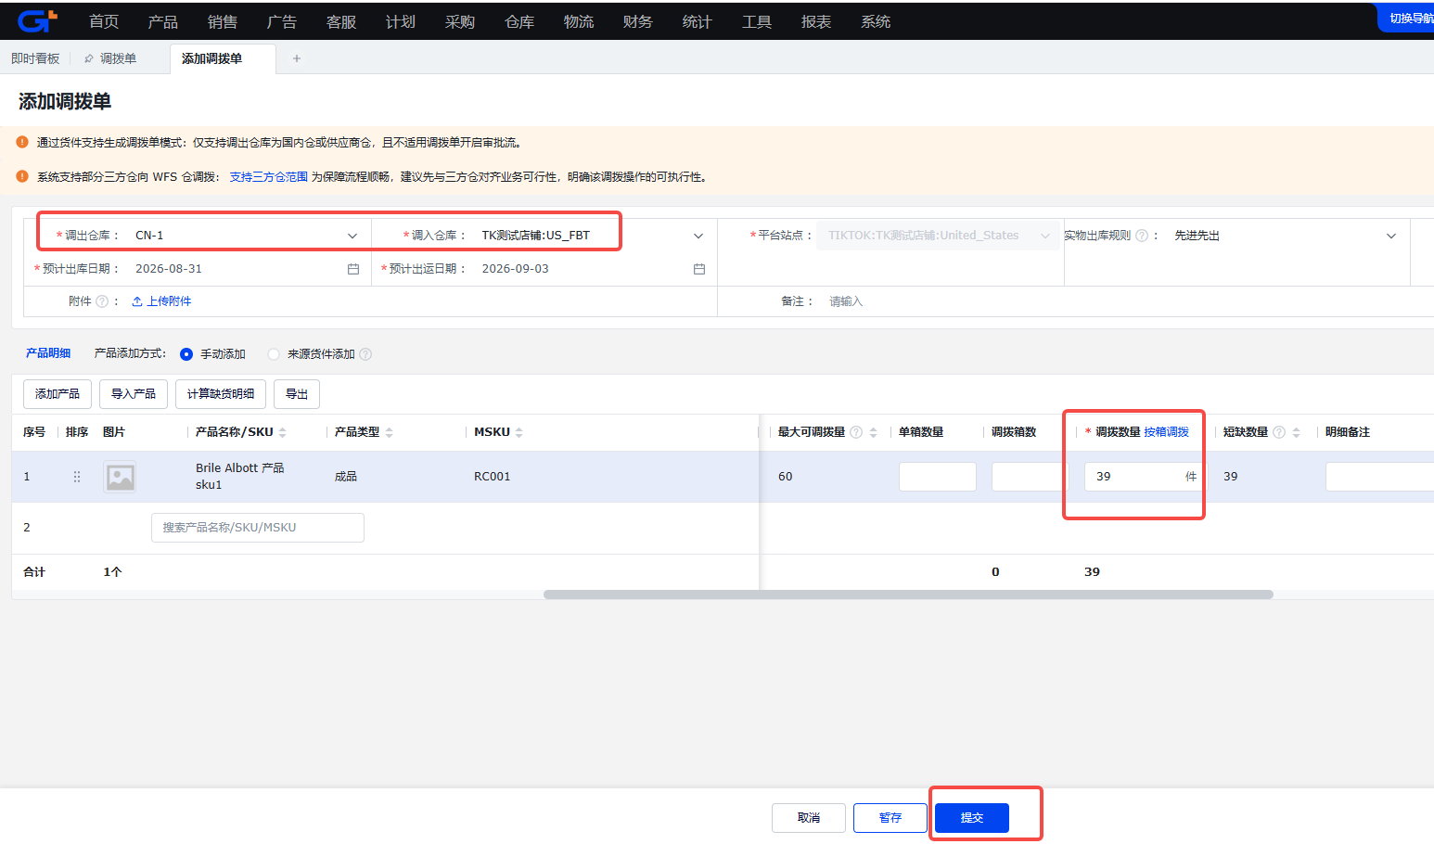Open 物流 in the top menu
This screenshot has height=844, width=1434.
[x=579, y=21]
